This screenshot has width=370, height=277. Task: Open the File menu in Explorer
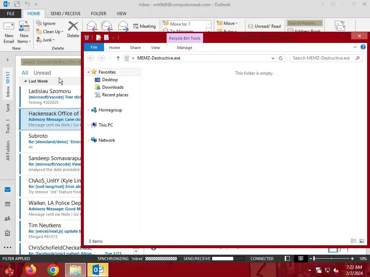[x=94, y=47]
